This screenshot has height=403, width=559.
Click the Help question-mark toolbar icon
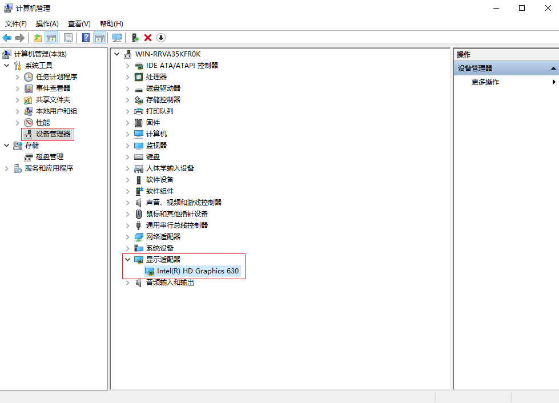pos(86,38)
